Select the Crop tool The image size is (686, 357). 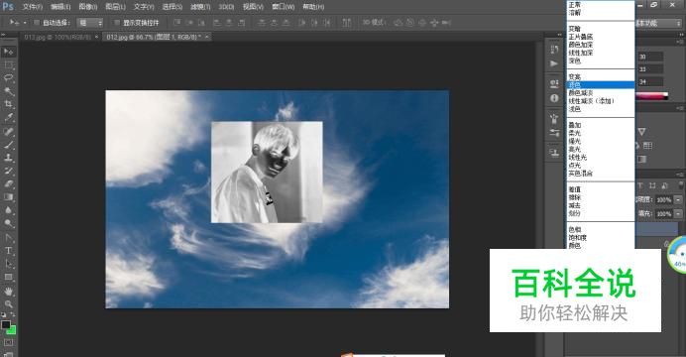pos(8,104)
